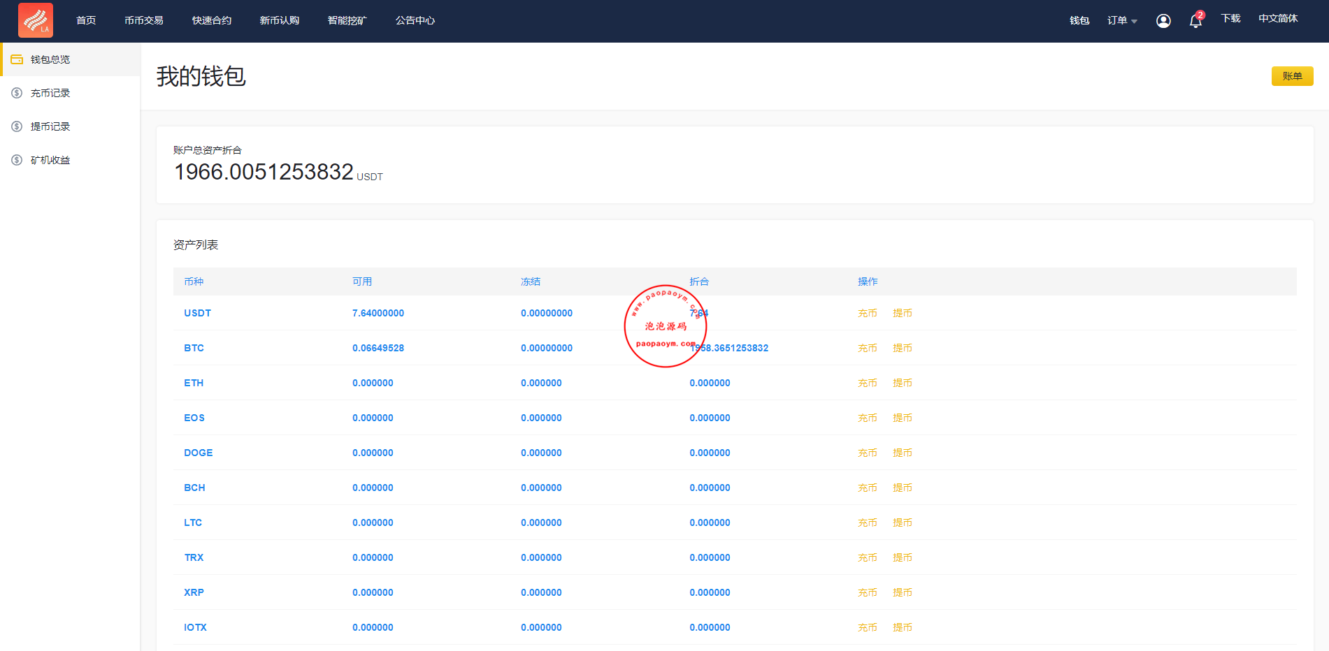Open 智能挖矿 from the top navigation
The height and width of the screenshot is (651, 1329).
[347, 21]
